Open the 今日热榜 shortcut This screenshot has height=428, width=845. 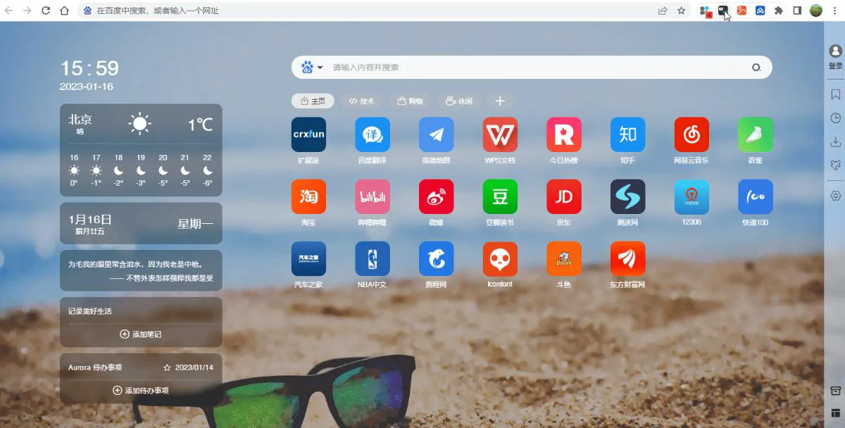click(x=564, y=134)
